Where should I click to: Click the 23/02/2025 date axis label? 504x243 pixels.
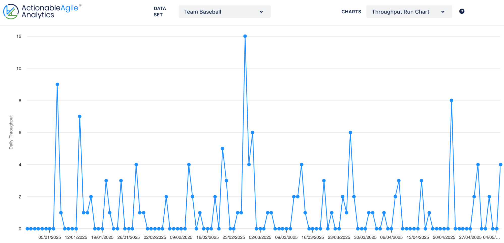[x=233, y=237]
